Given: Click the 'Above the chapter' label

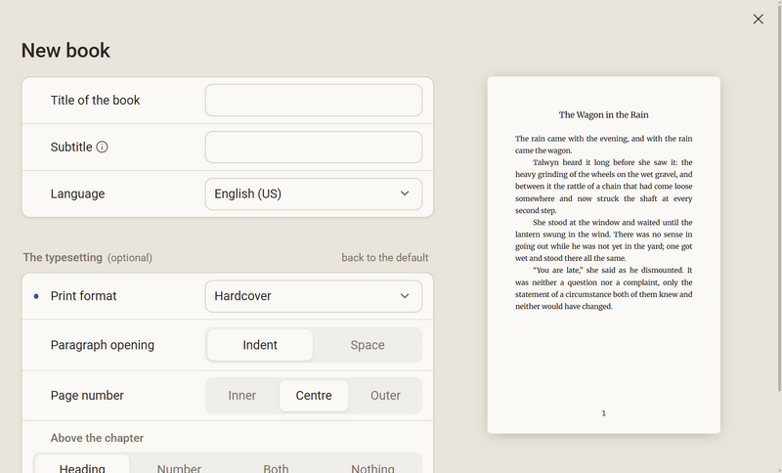Looking at the screenshot, I should pos(97,438).
